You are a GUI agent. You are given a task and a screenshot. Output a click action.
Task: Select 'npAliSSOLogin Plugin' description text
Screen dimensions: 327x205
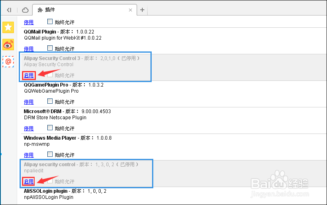click(49, 197)
